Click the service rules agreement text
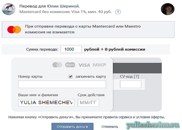Screen dimensions: 182x130 click(87, 117)
